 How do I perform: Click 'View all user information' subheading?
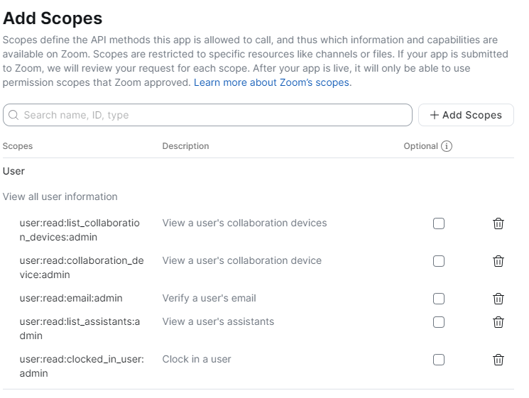60,197
